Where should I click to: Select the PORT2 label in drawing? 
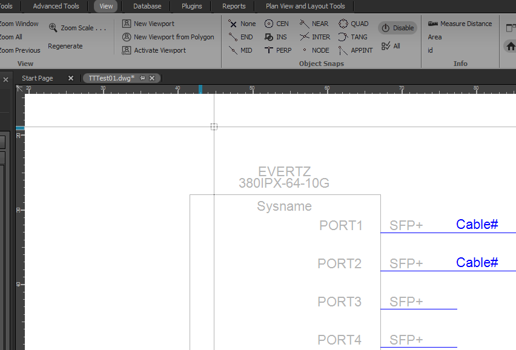[340, 263]
